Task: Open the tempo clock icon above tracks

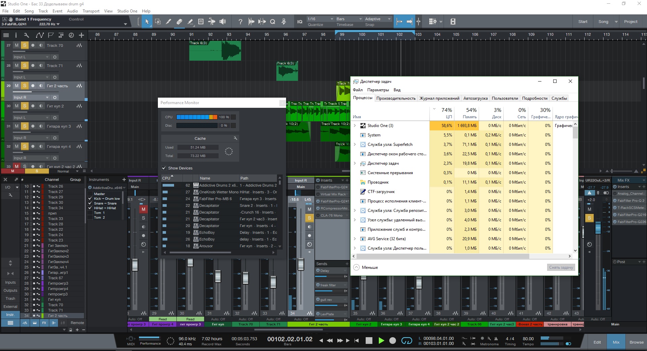Action: coord(71,35)
